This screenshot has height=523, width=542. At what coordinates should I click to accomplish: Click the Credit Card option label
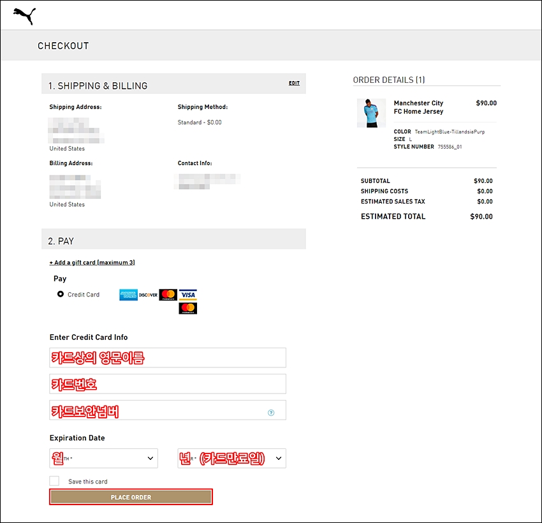pyautogui.click(x=84, y=295)
